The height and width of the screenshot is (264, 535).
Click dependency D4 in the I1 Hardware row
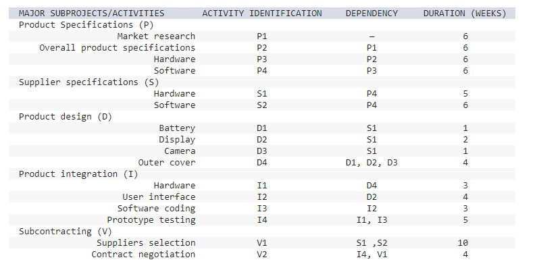(372, 186)
